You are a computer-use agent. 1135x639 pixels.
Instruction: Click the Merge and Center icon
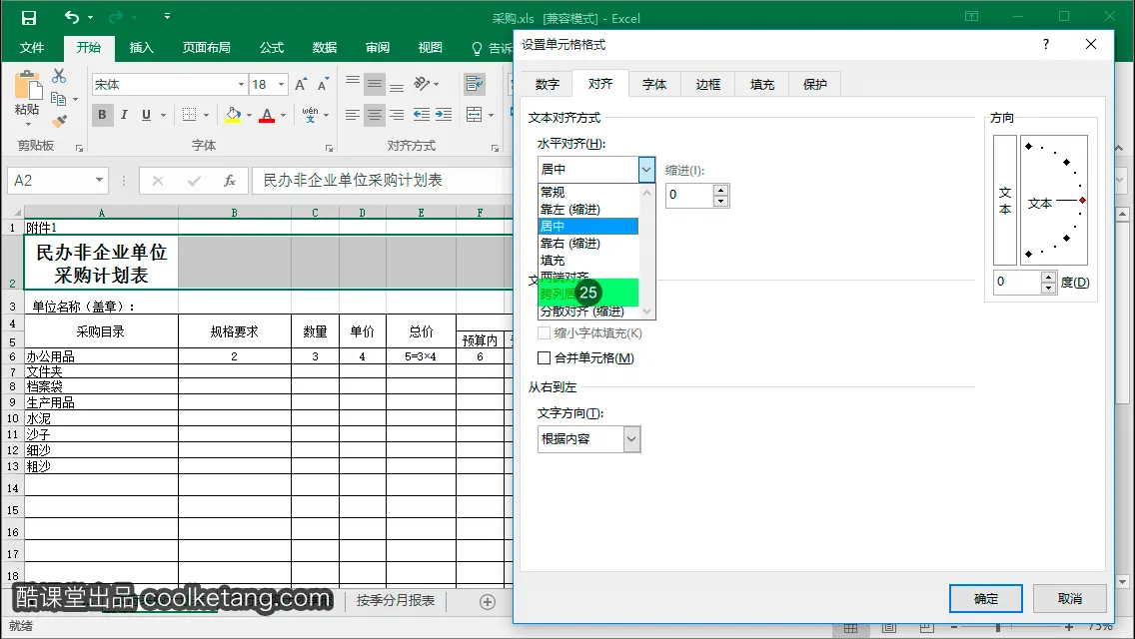(475, 115)
